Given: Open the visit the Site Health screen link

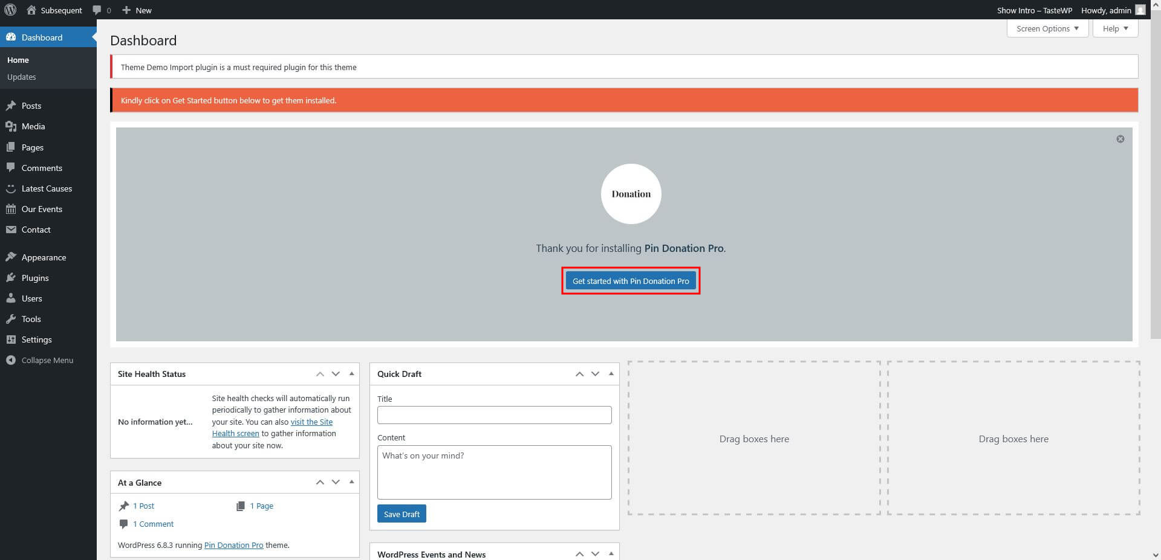Looking at the screenshot, I should (311, 422).
